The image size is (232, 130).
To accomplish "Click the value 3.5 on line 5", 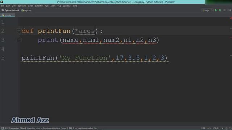I will [x=134, y=58].
